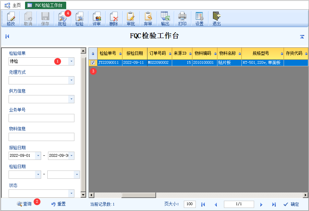The width and height of the screenshot is (309, 211).
Task: Click the 重置 (Reset) button
Action: pyautogui.click(x=59, y=204)
